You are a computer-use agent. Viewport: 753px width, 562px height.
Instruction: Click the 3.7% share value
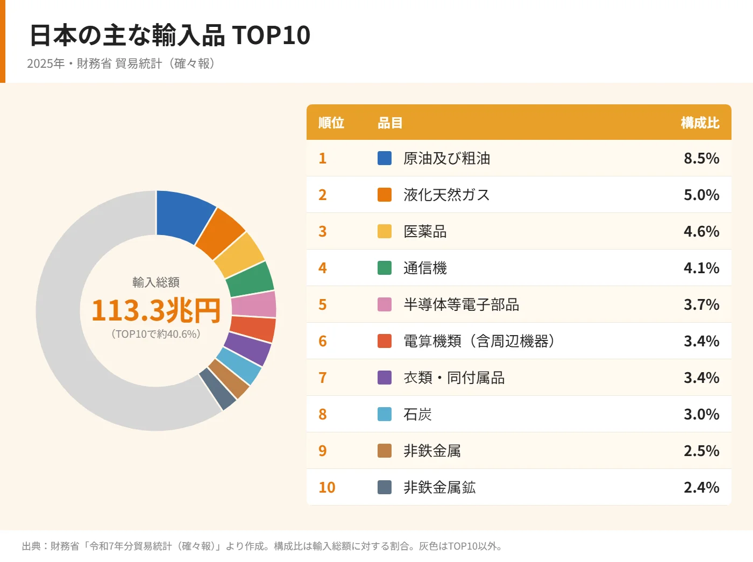701,304
